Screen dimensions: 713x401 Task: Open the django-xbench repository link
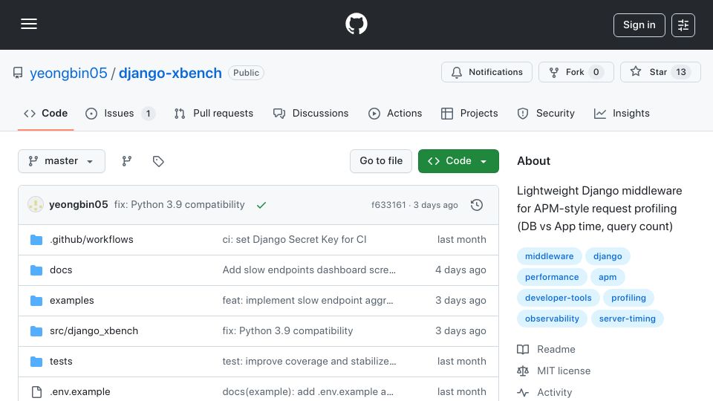170,73
